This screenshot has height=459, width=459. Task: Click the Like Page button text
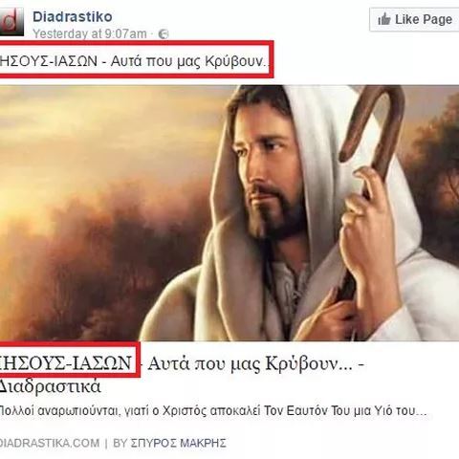(x=424, y=19)
